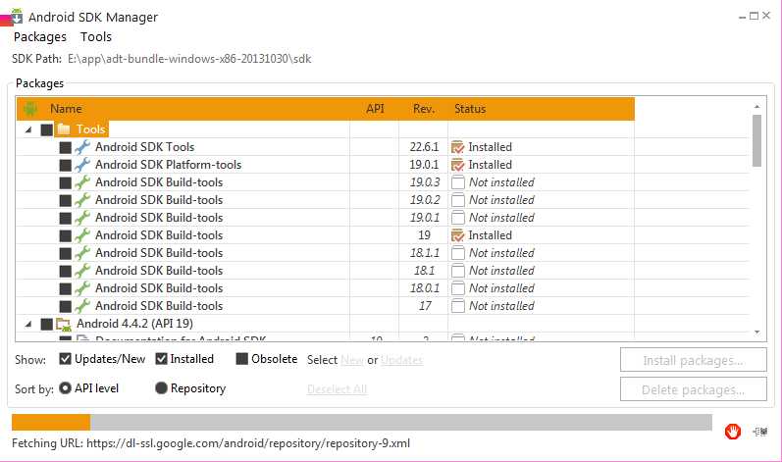Check Build-tools revision 19.0.3 checkbox
Screen dimensions: 782x462
pos(66,182)
